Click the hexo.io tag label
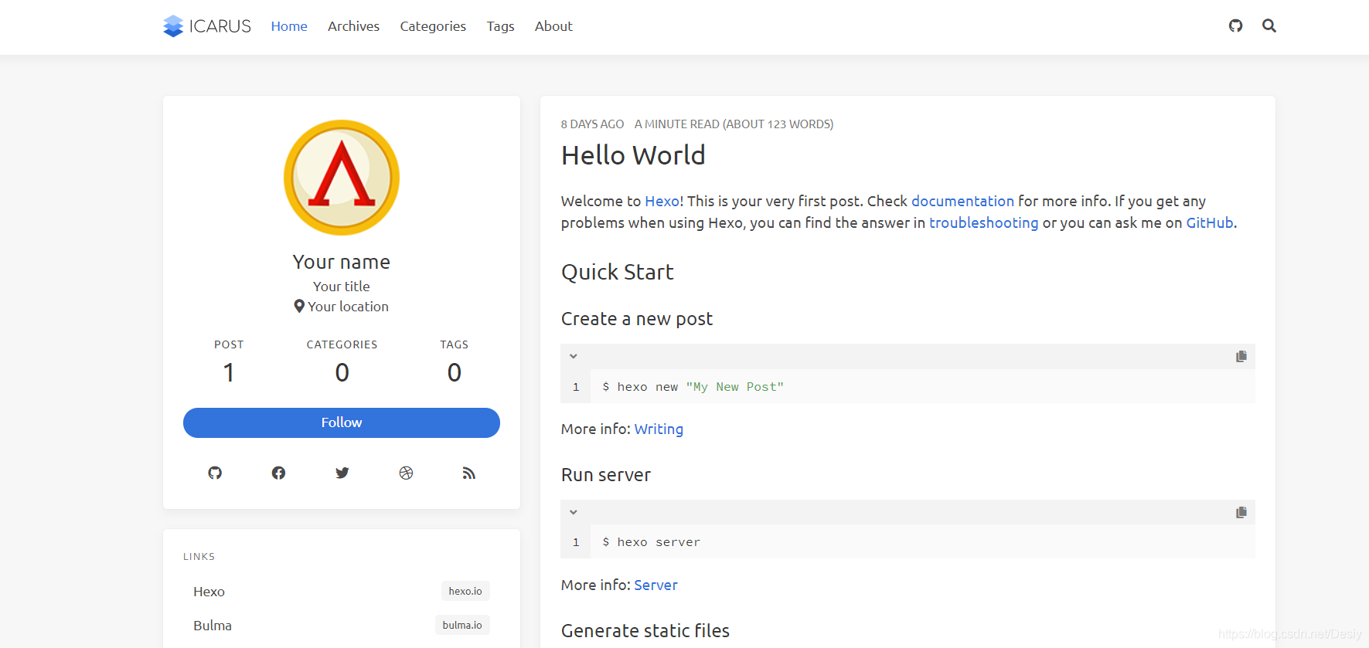 click(465, 591)
